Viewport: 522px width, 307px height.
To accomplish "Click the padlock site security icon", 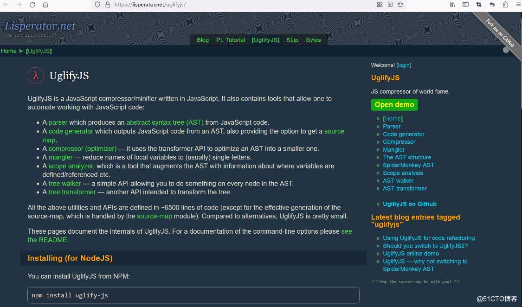I will pyautogui.click(x=107, y=5).
